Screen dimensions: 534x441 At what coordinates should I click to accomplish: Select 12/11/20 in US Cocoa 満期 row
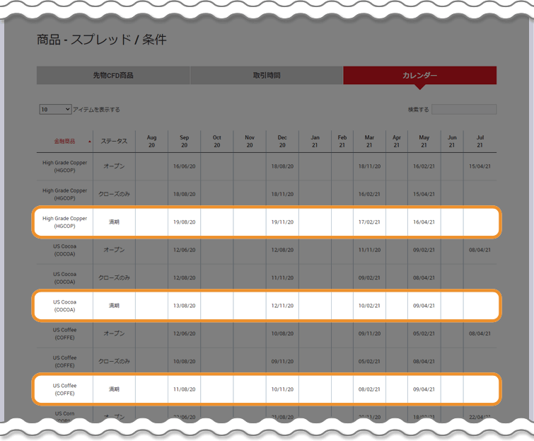pos(282,306)
